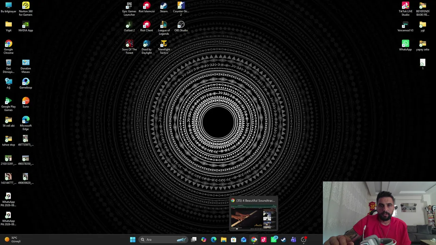Screen dimensions: 436x245
Task: Open File Explorer from the taskbar
Action: tap(223, 240)
